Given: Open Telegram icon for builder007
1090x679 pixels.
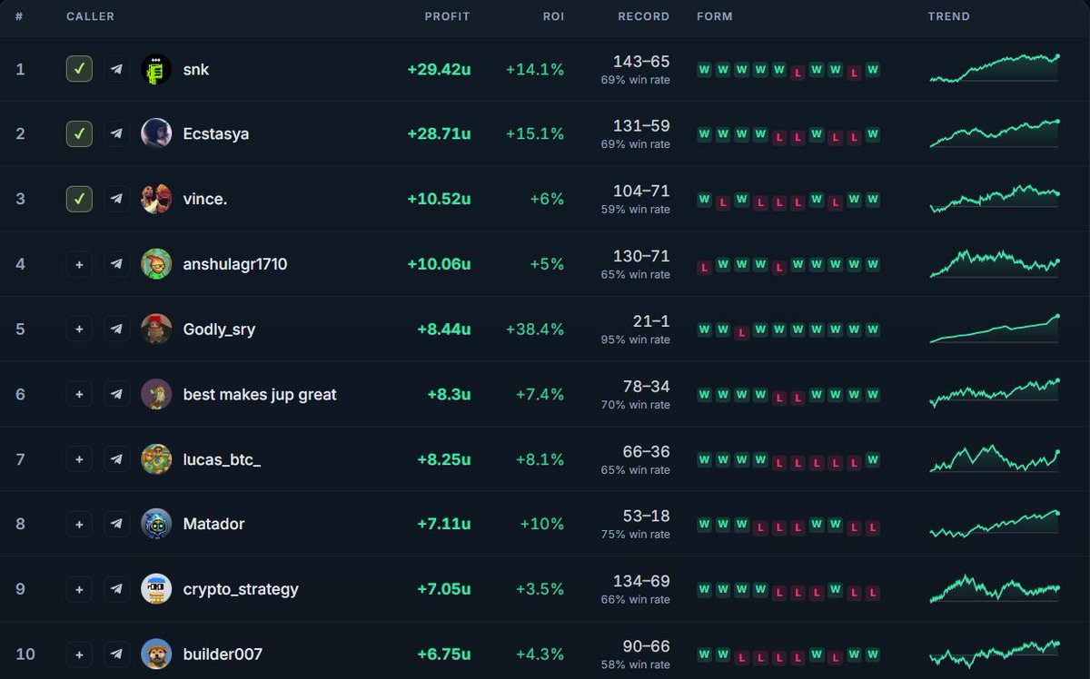Looking at the screenshot, I should point(116,654).
